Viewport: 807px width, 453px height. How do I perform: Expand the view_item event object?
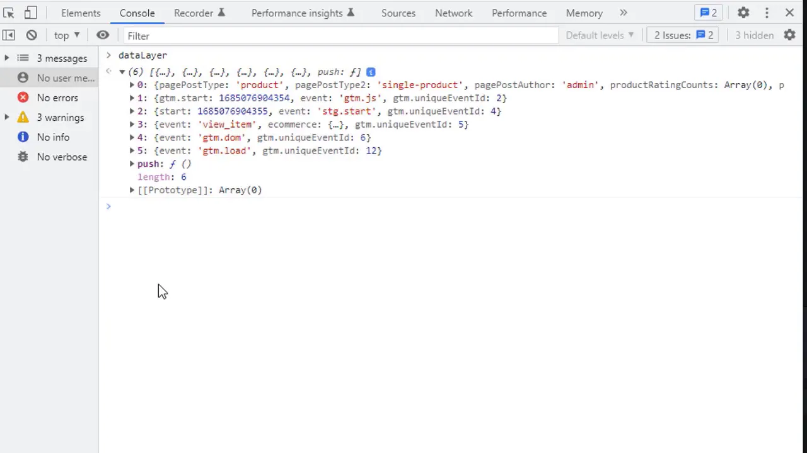[x=132, y=125]
